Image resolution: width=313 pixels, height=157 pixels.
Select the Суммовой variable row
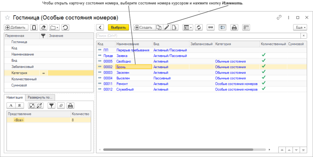(x=49, y=85)
